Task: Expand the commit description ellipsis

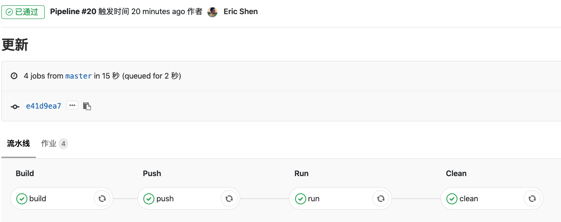Action: [72, 105]
